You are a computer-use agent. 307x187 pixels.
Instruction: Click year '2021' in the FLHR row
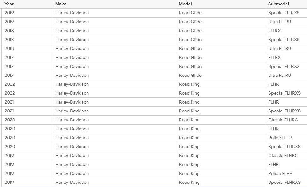(9, 102)
